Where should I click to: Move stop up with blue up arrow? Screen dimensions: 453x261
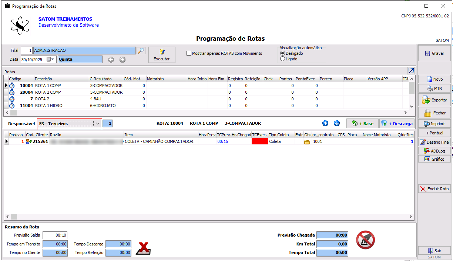click(x=325, y=123)
